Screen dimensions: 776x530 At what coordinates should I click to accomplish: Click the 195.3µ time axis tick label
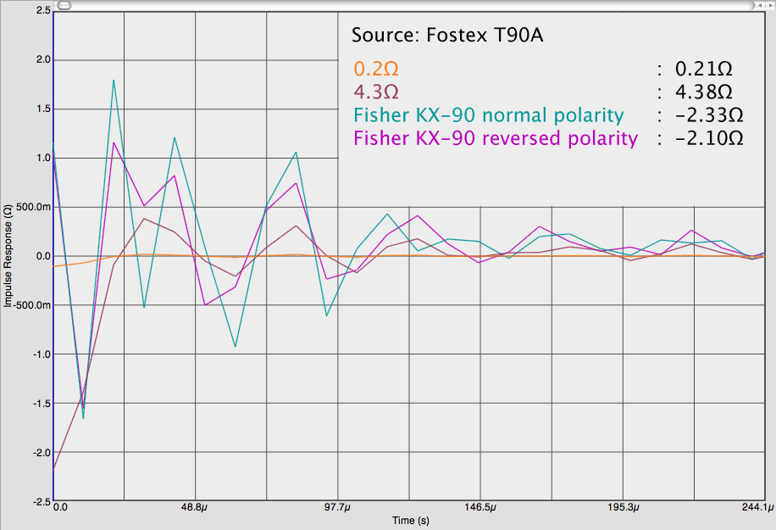point(623,508)
